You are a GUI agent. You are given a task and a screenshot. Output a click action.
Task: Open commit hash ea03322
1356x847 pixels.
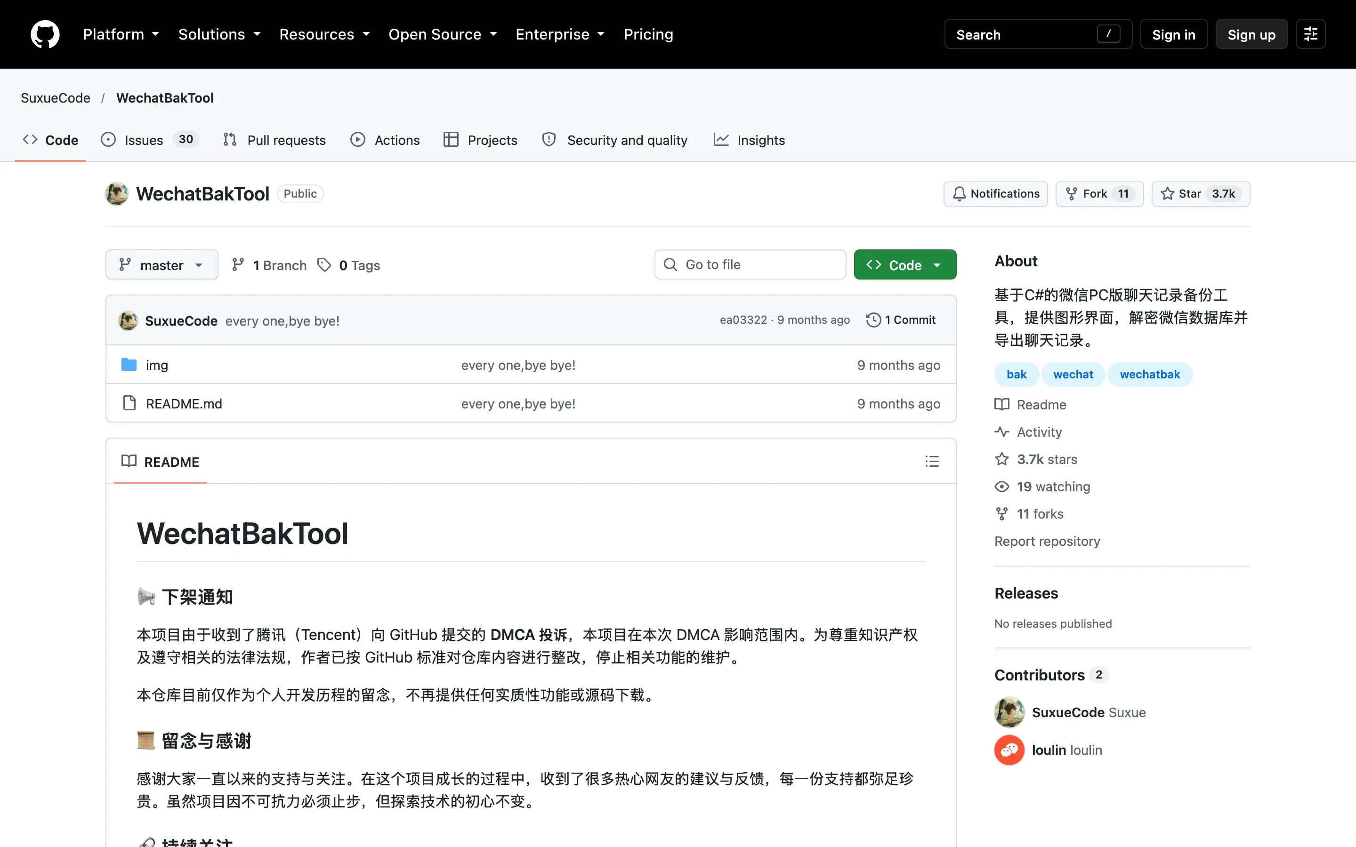coord(743,320)
